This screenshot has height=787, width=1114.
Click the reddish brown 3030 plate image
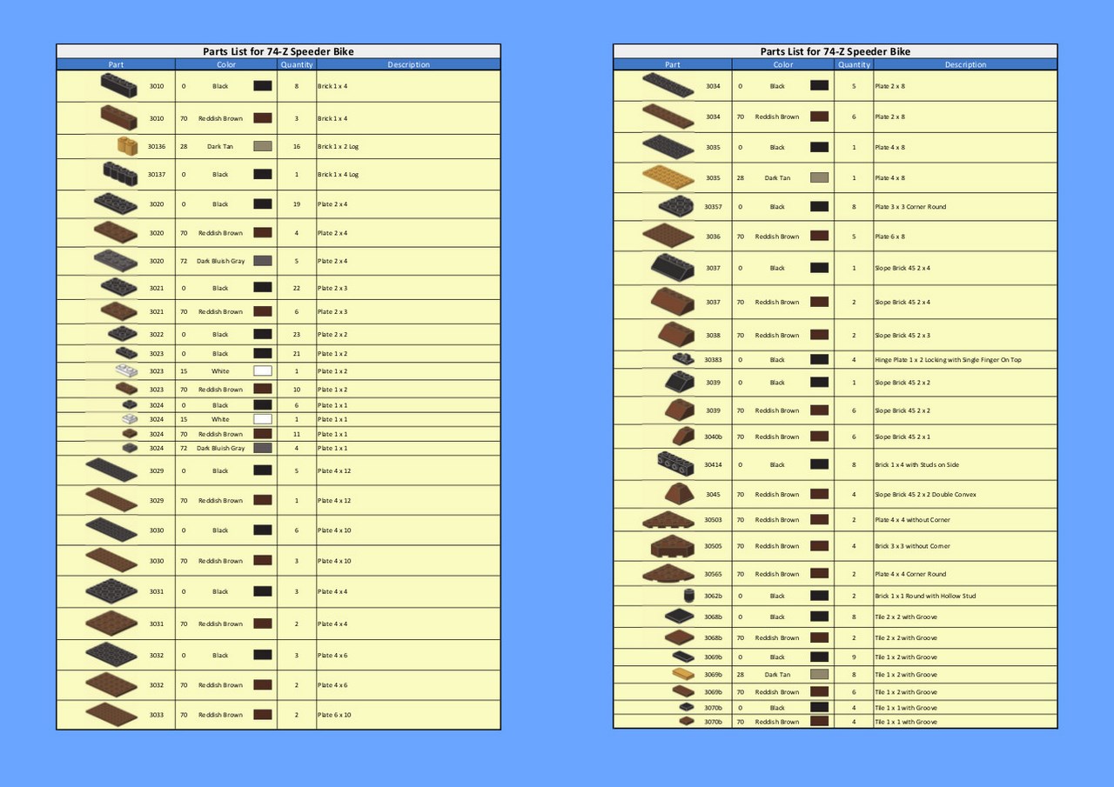coord(111,561)
